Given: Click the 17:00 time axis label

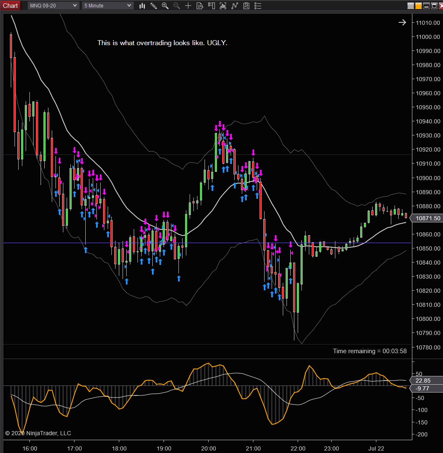Looking at the screenshot, I should [75, 448].
